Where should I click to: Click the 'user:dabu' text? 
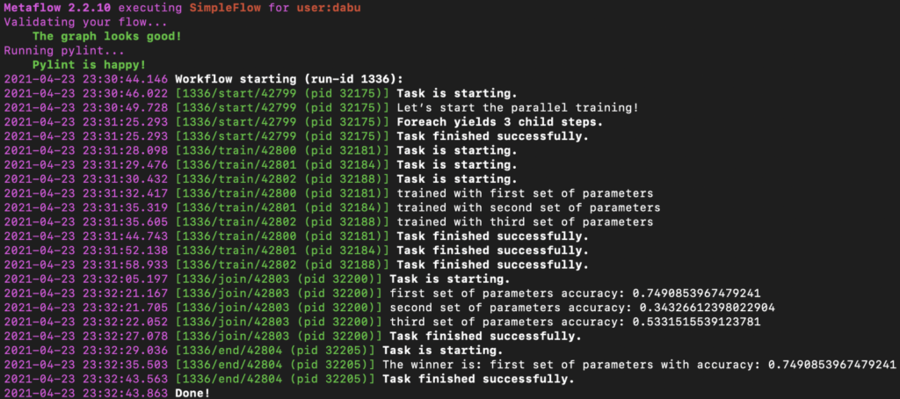329,9
